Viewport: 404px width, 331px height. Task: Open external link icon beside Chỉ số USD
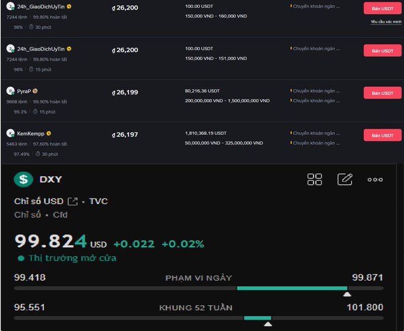(72, 201)
